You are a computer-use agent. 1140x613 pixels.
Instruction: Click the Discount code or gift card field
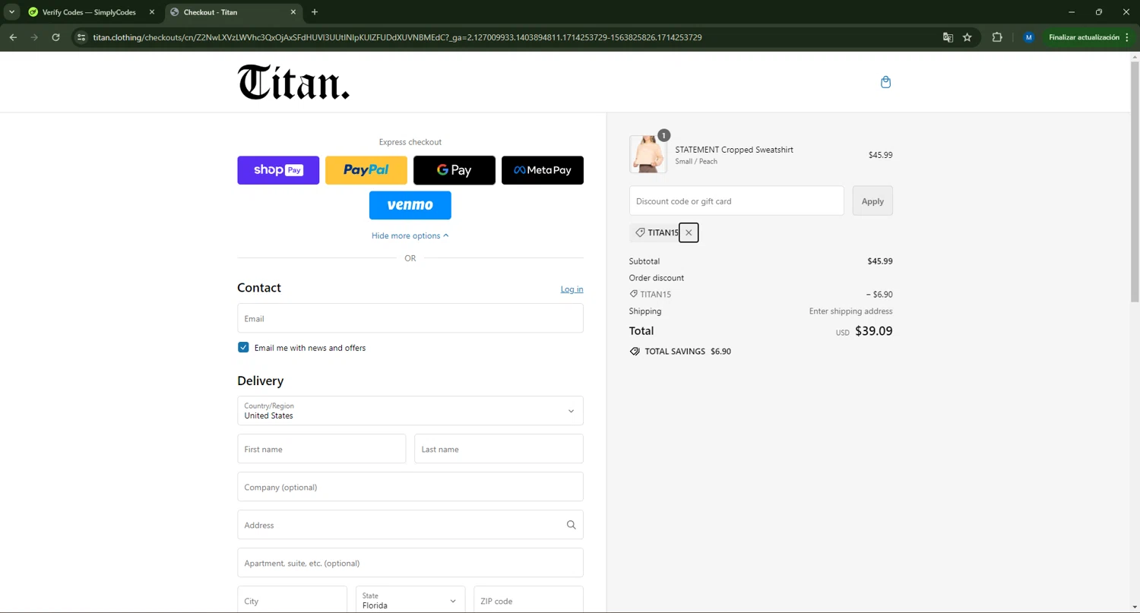[x=736, y=201]
